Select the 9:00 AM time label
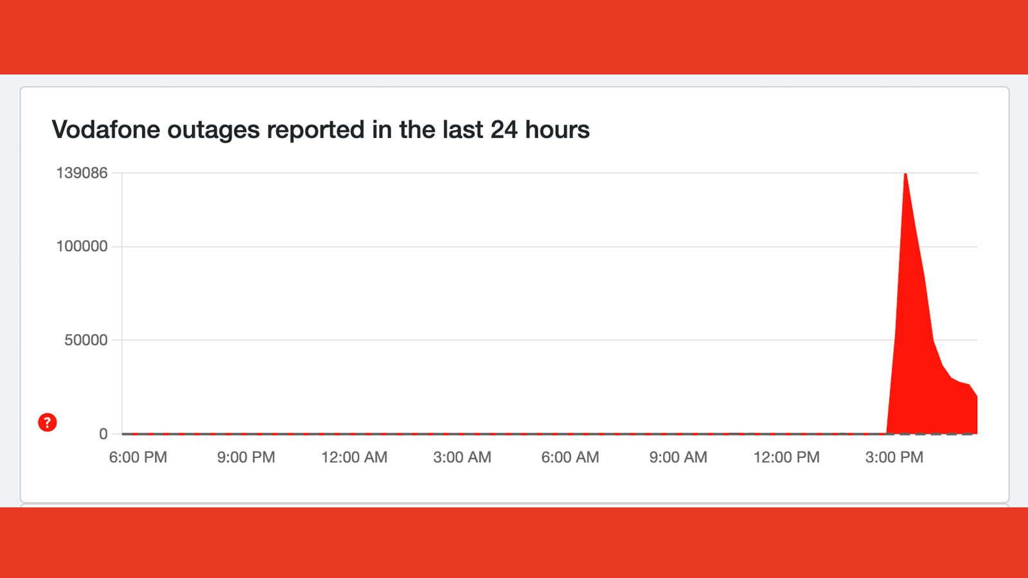1028x578 pixels. (x=678, y=457)
